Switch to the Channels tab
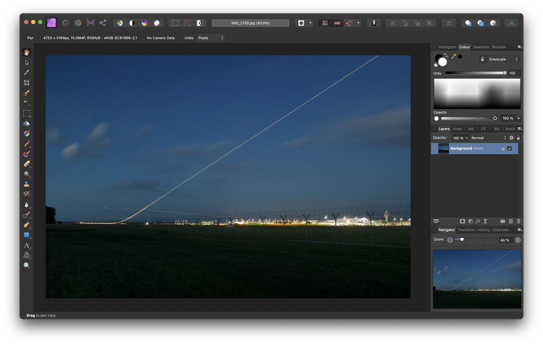Screen dimensions: 543x345 coord(500,230)
